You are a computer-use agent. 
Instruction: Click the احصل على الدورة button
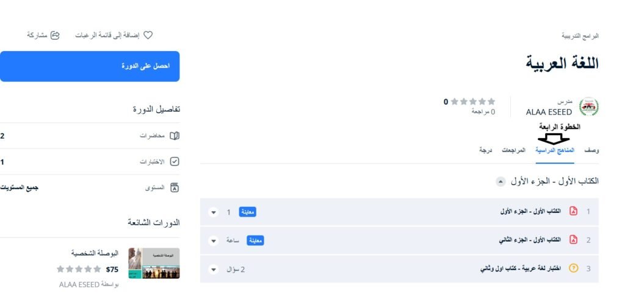(x=90, y=66)
